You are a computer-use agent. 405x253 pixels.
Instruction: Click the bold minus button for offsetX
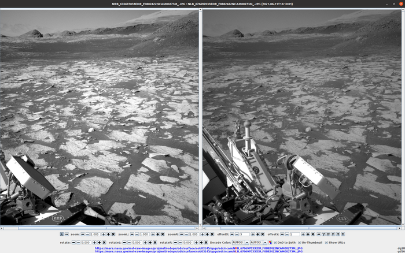pyautogui.click(x=232, y=234)
